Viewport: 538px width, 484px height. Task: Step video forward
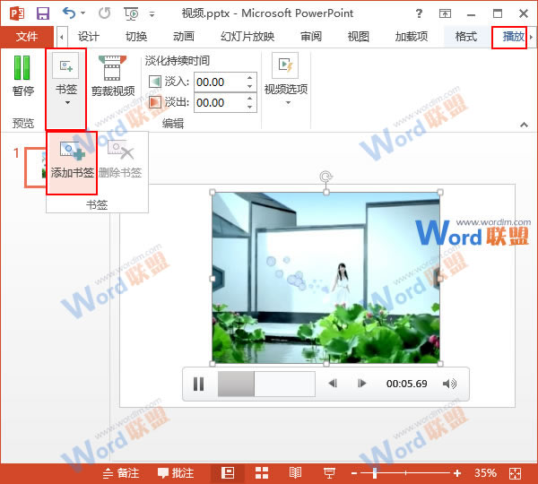click(x=361, y=383)
